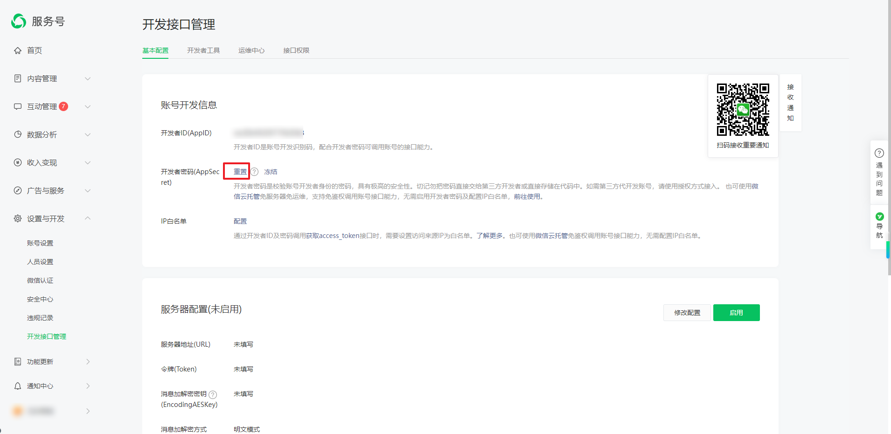Viewport: 891px width, 434px height.
Task: Click the 数据分析 pie chart icon
Action: pos(18,134)
